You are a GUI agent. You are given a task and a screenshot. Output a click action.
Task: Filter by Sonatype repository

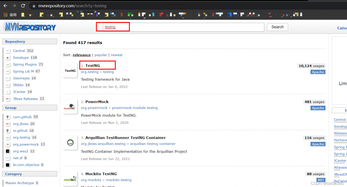(21, 58)
